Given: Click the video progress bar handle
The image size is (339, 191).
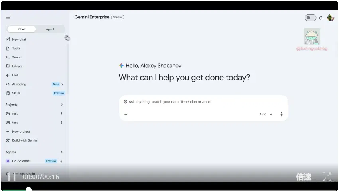Looking at the screenshot, I should tap(28, 189).
